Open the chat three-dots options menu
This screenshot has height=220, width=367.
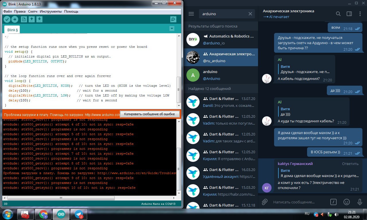(360, 14)
